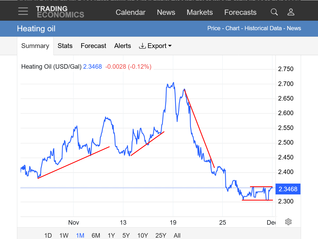Image resolution: width=318 pixels, height=239 pixels.
Task: Open the Forecast tab
Action: [x=93, y=46]
